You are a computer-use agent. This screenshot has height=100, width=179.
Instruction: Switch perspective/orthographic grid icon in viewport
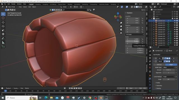pos(121,33)
